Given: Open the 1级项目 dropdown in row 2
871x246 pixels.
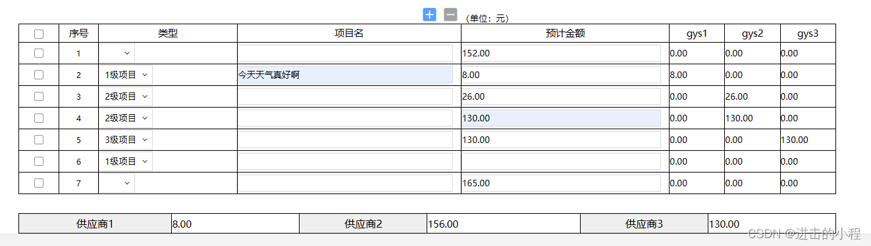Looking at the screenshot, I should [126, 75].
